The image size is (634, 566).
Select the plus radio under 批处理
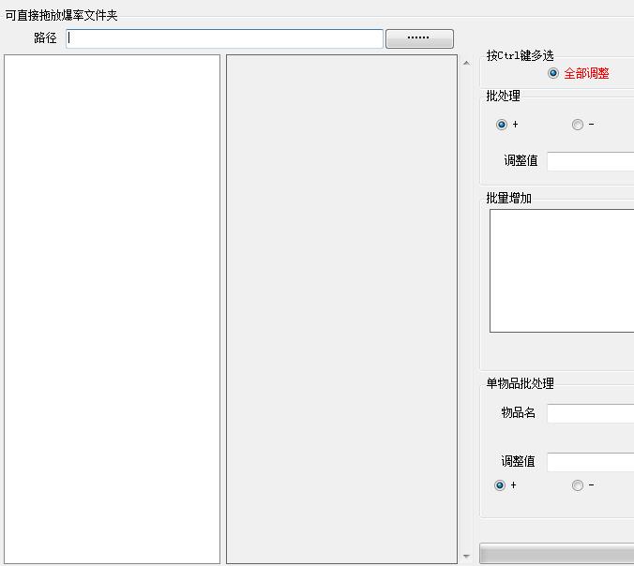click(x=502, y=125)
